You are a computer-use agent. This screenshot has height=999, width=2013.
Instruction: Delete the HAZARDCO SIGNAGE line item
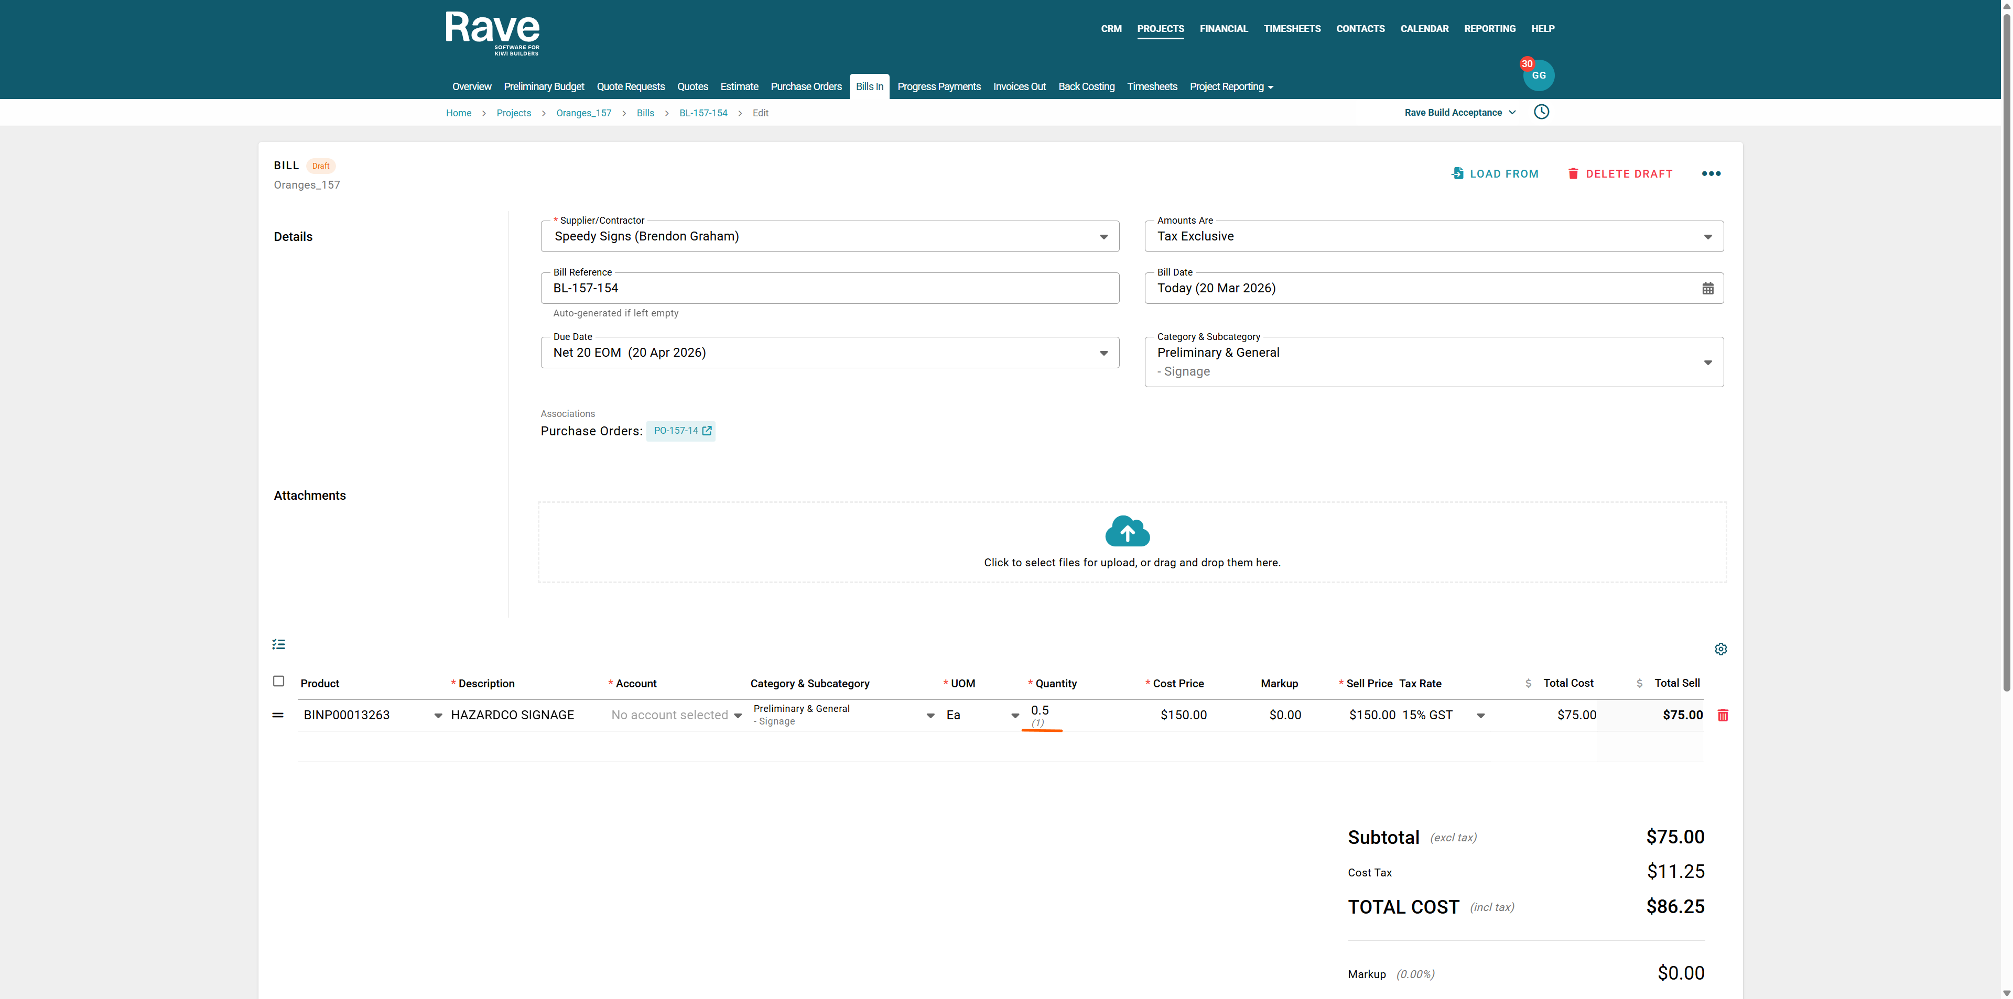1722,715
